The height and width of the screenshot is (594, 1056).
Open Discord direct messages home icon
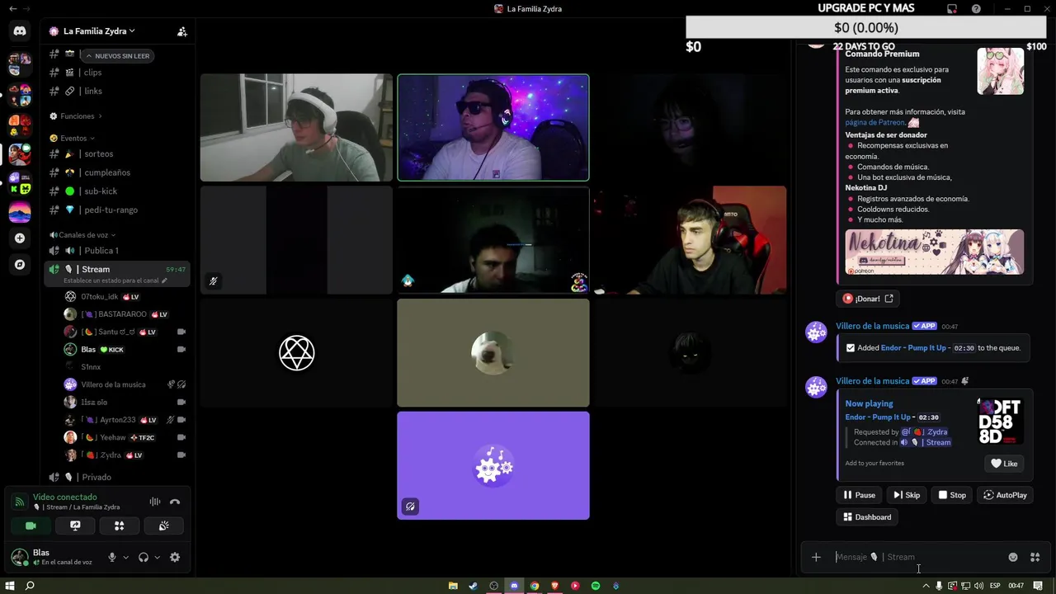[20, 31]
